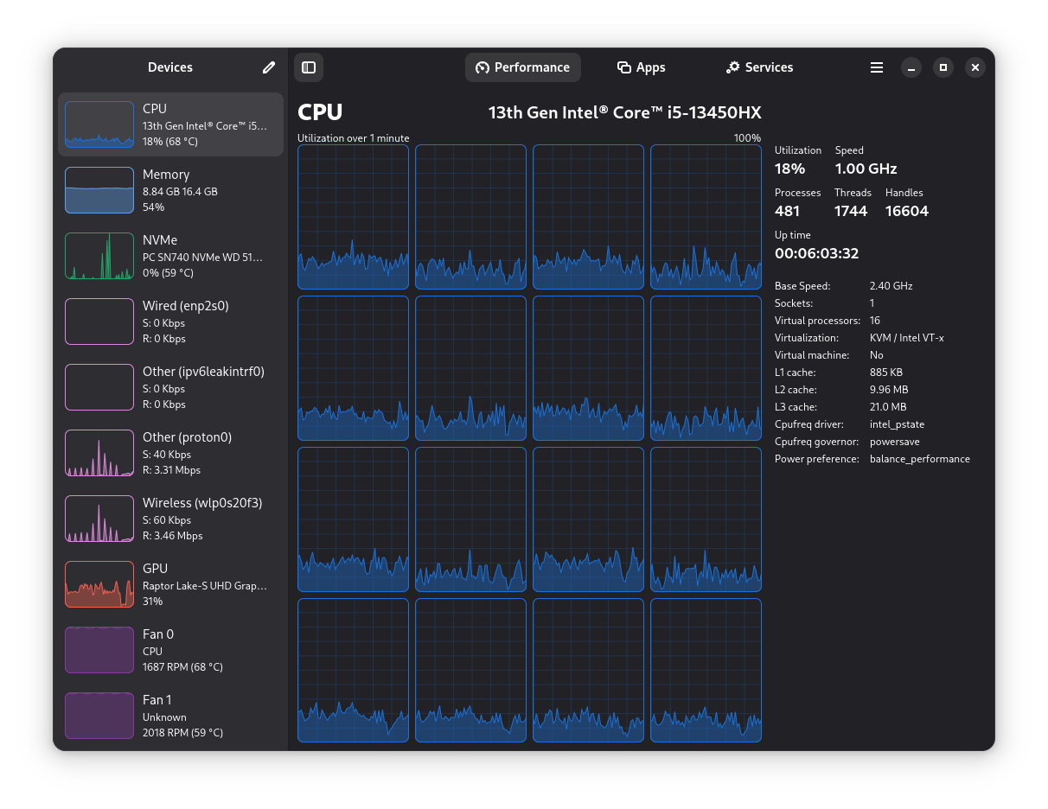This screenshot has height=809, width=1048.
Task: View Fan 0 CPU fan details
Action: 169,650
